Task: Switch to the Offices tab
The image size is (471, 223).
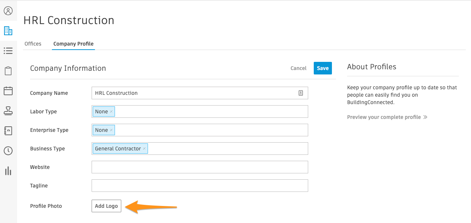Action: point(33,43)
